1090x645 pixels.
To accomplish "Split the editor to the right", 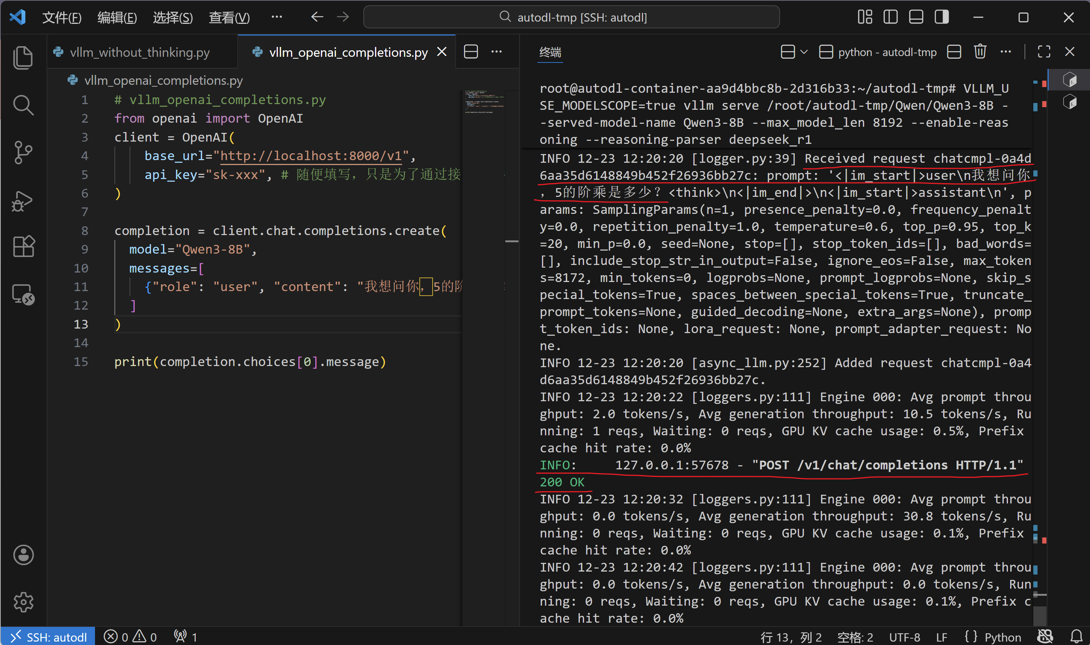I will [471, 52].
